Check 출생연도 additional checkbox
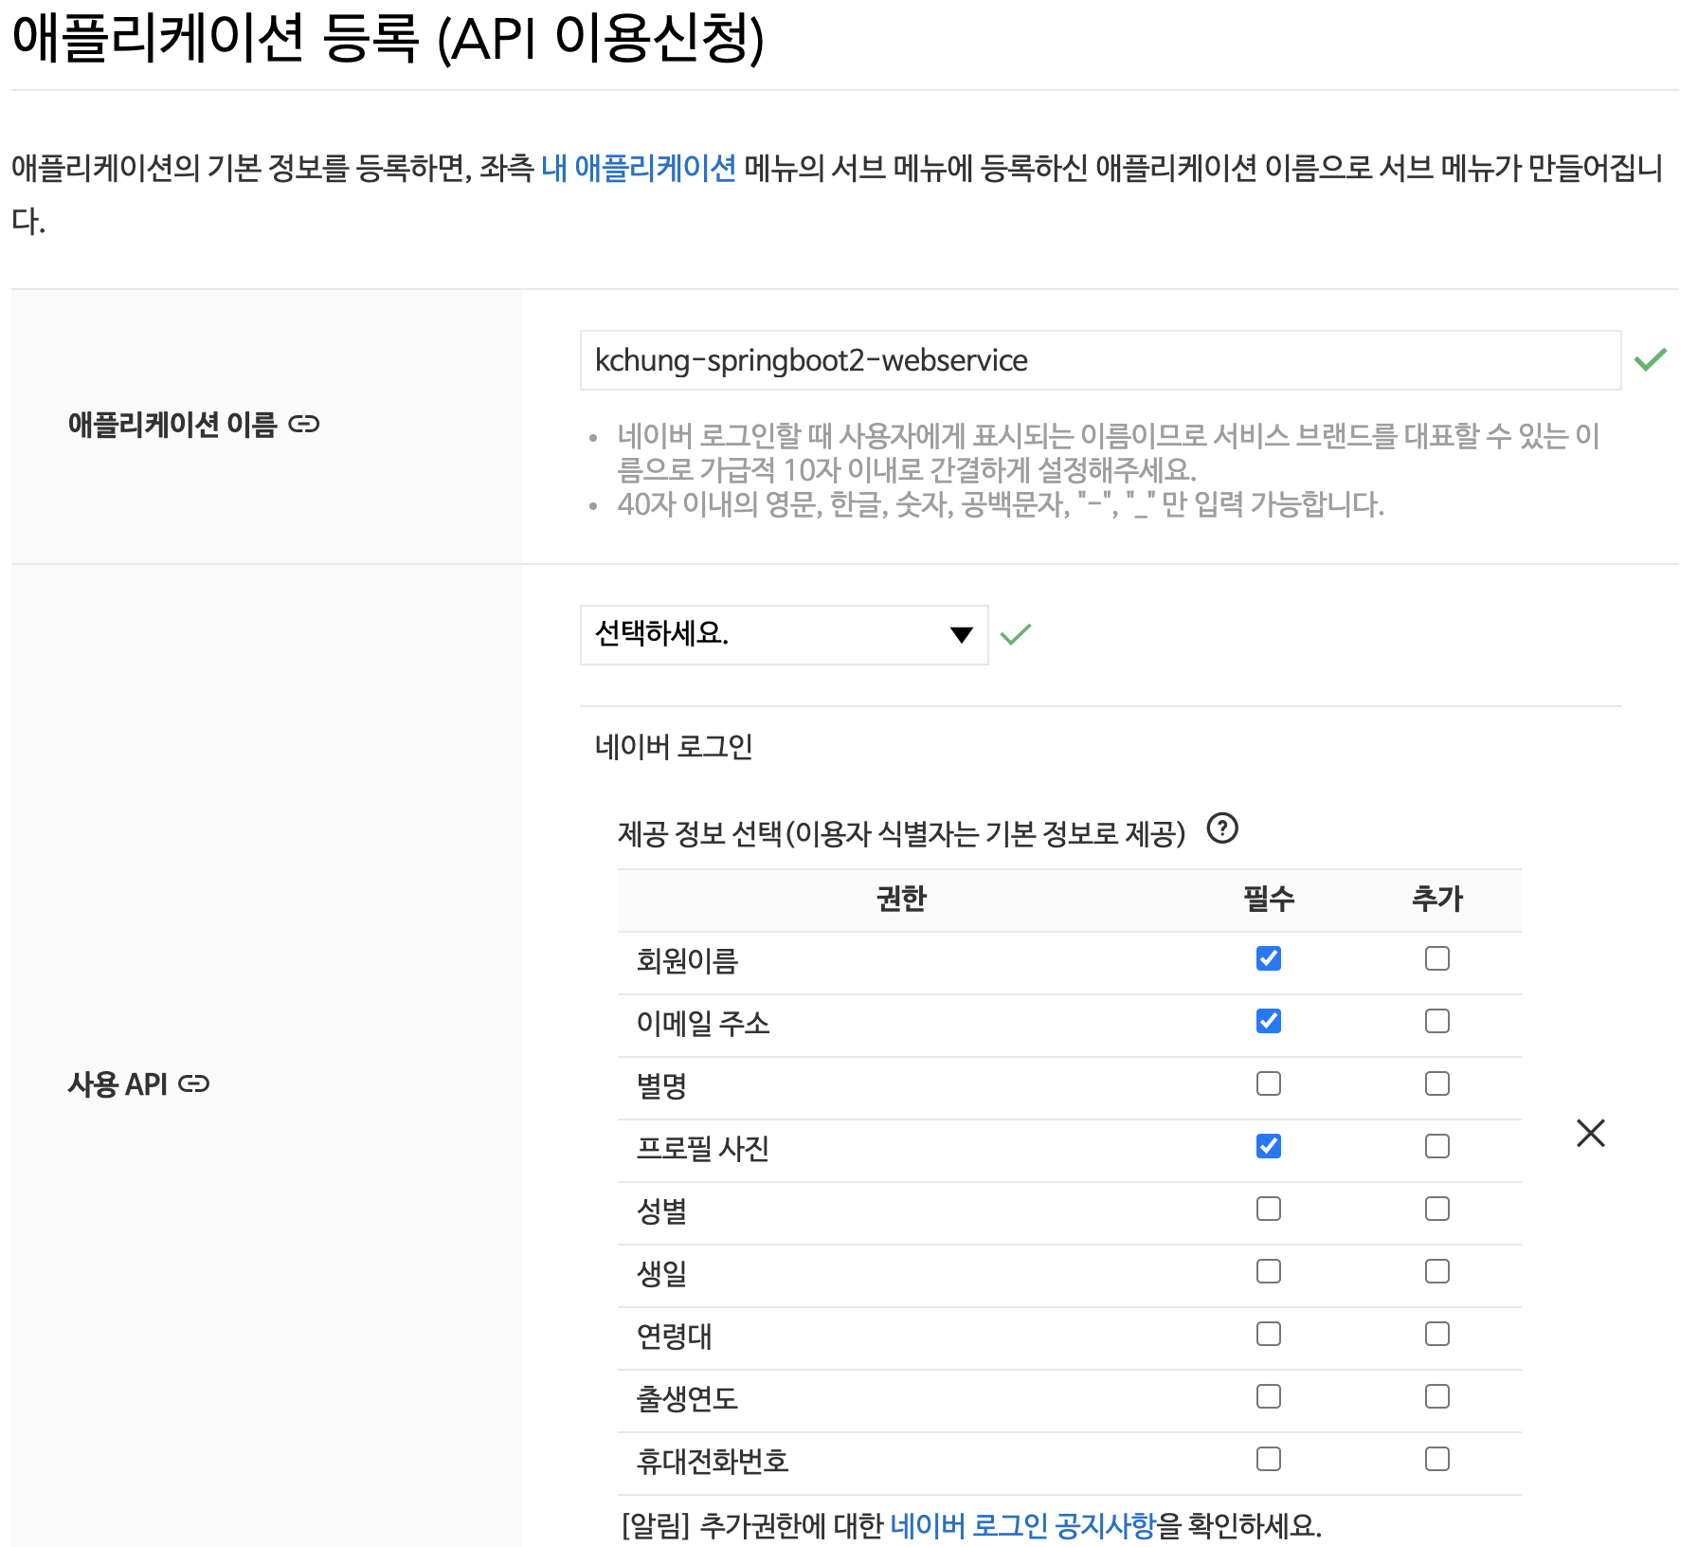 [1436, 1396]
